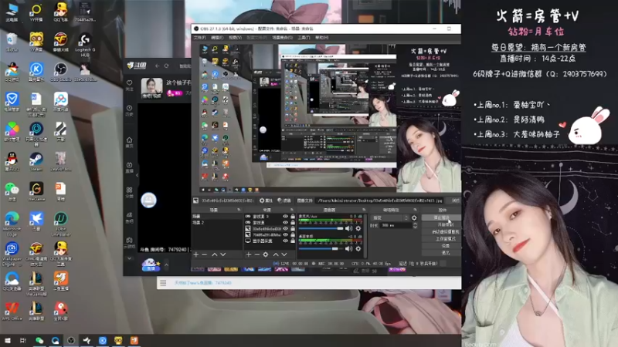Screen dimensions: 618x347
Task: Toggle visibility of 游戏源 3 source
Action: pos(285,217)
